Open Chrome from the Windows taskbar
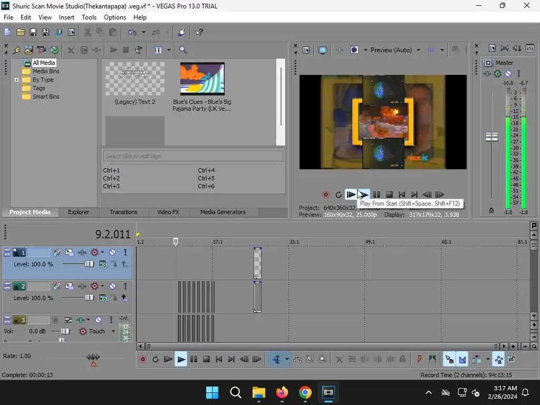540x405 pixels. (x=305, y=392)
